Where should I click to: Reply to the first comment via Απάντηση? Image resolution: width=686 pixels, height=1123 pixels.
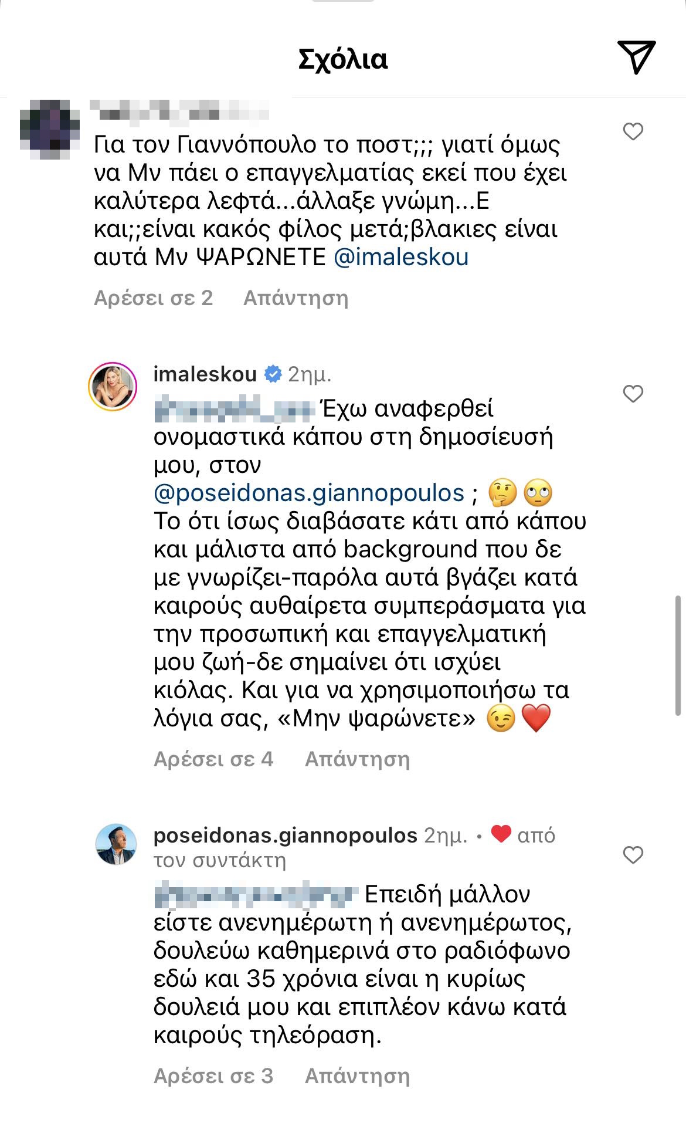tap(296, 298)
